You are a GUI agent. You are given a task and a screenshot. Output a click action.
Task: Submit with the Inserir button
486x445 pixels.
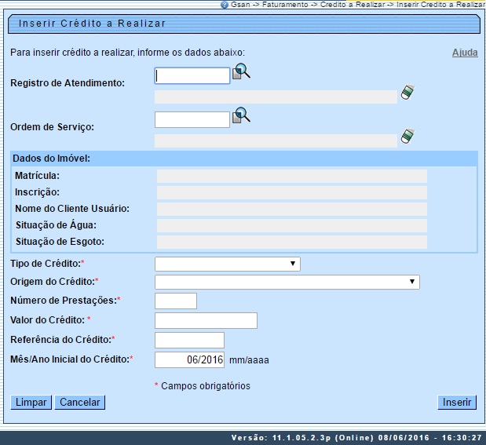(457, 403)
